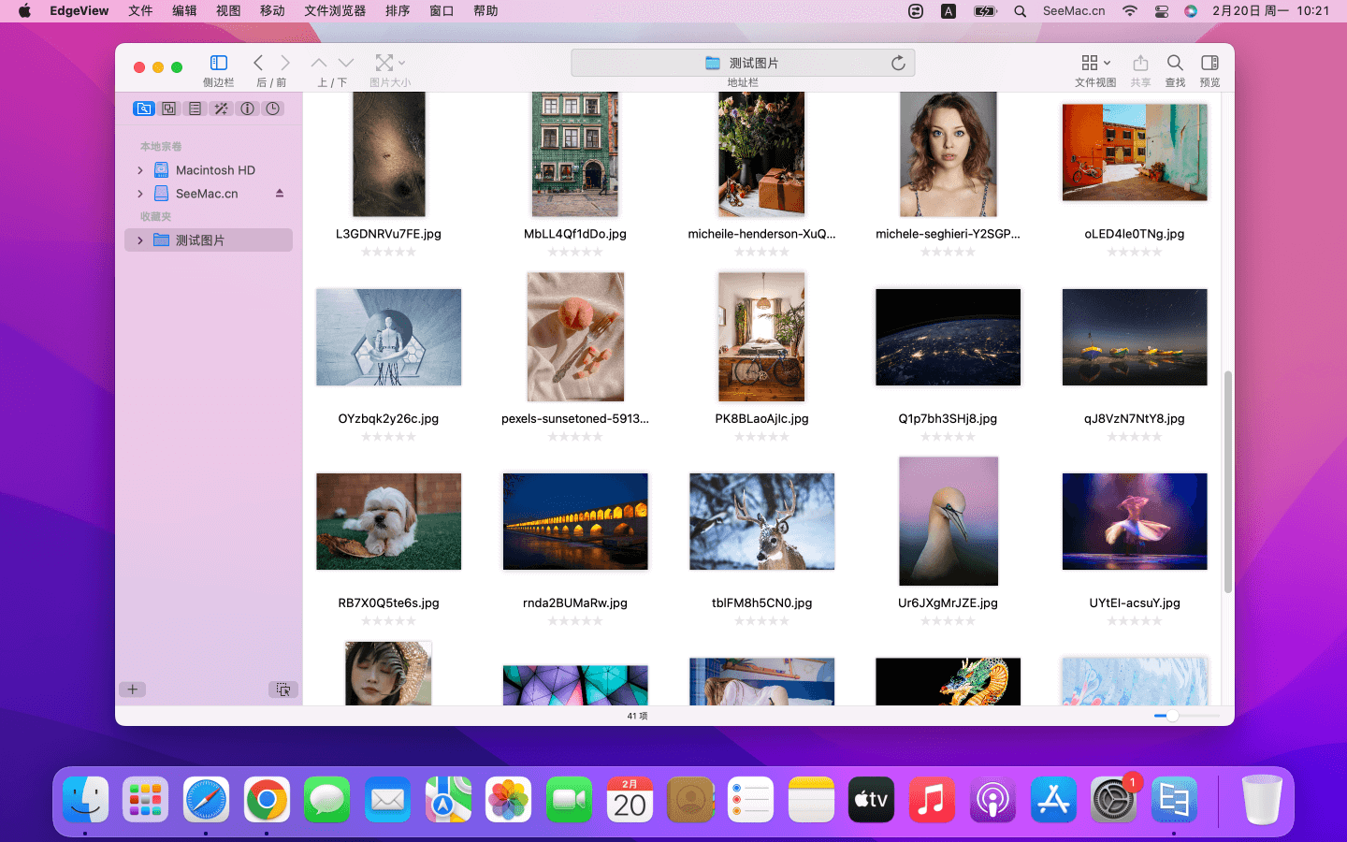Click the pexels-sunsetoned-5913... file name
Image resolution: width=1347 pixels, height=842 pixels.
coord(575,418)
